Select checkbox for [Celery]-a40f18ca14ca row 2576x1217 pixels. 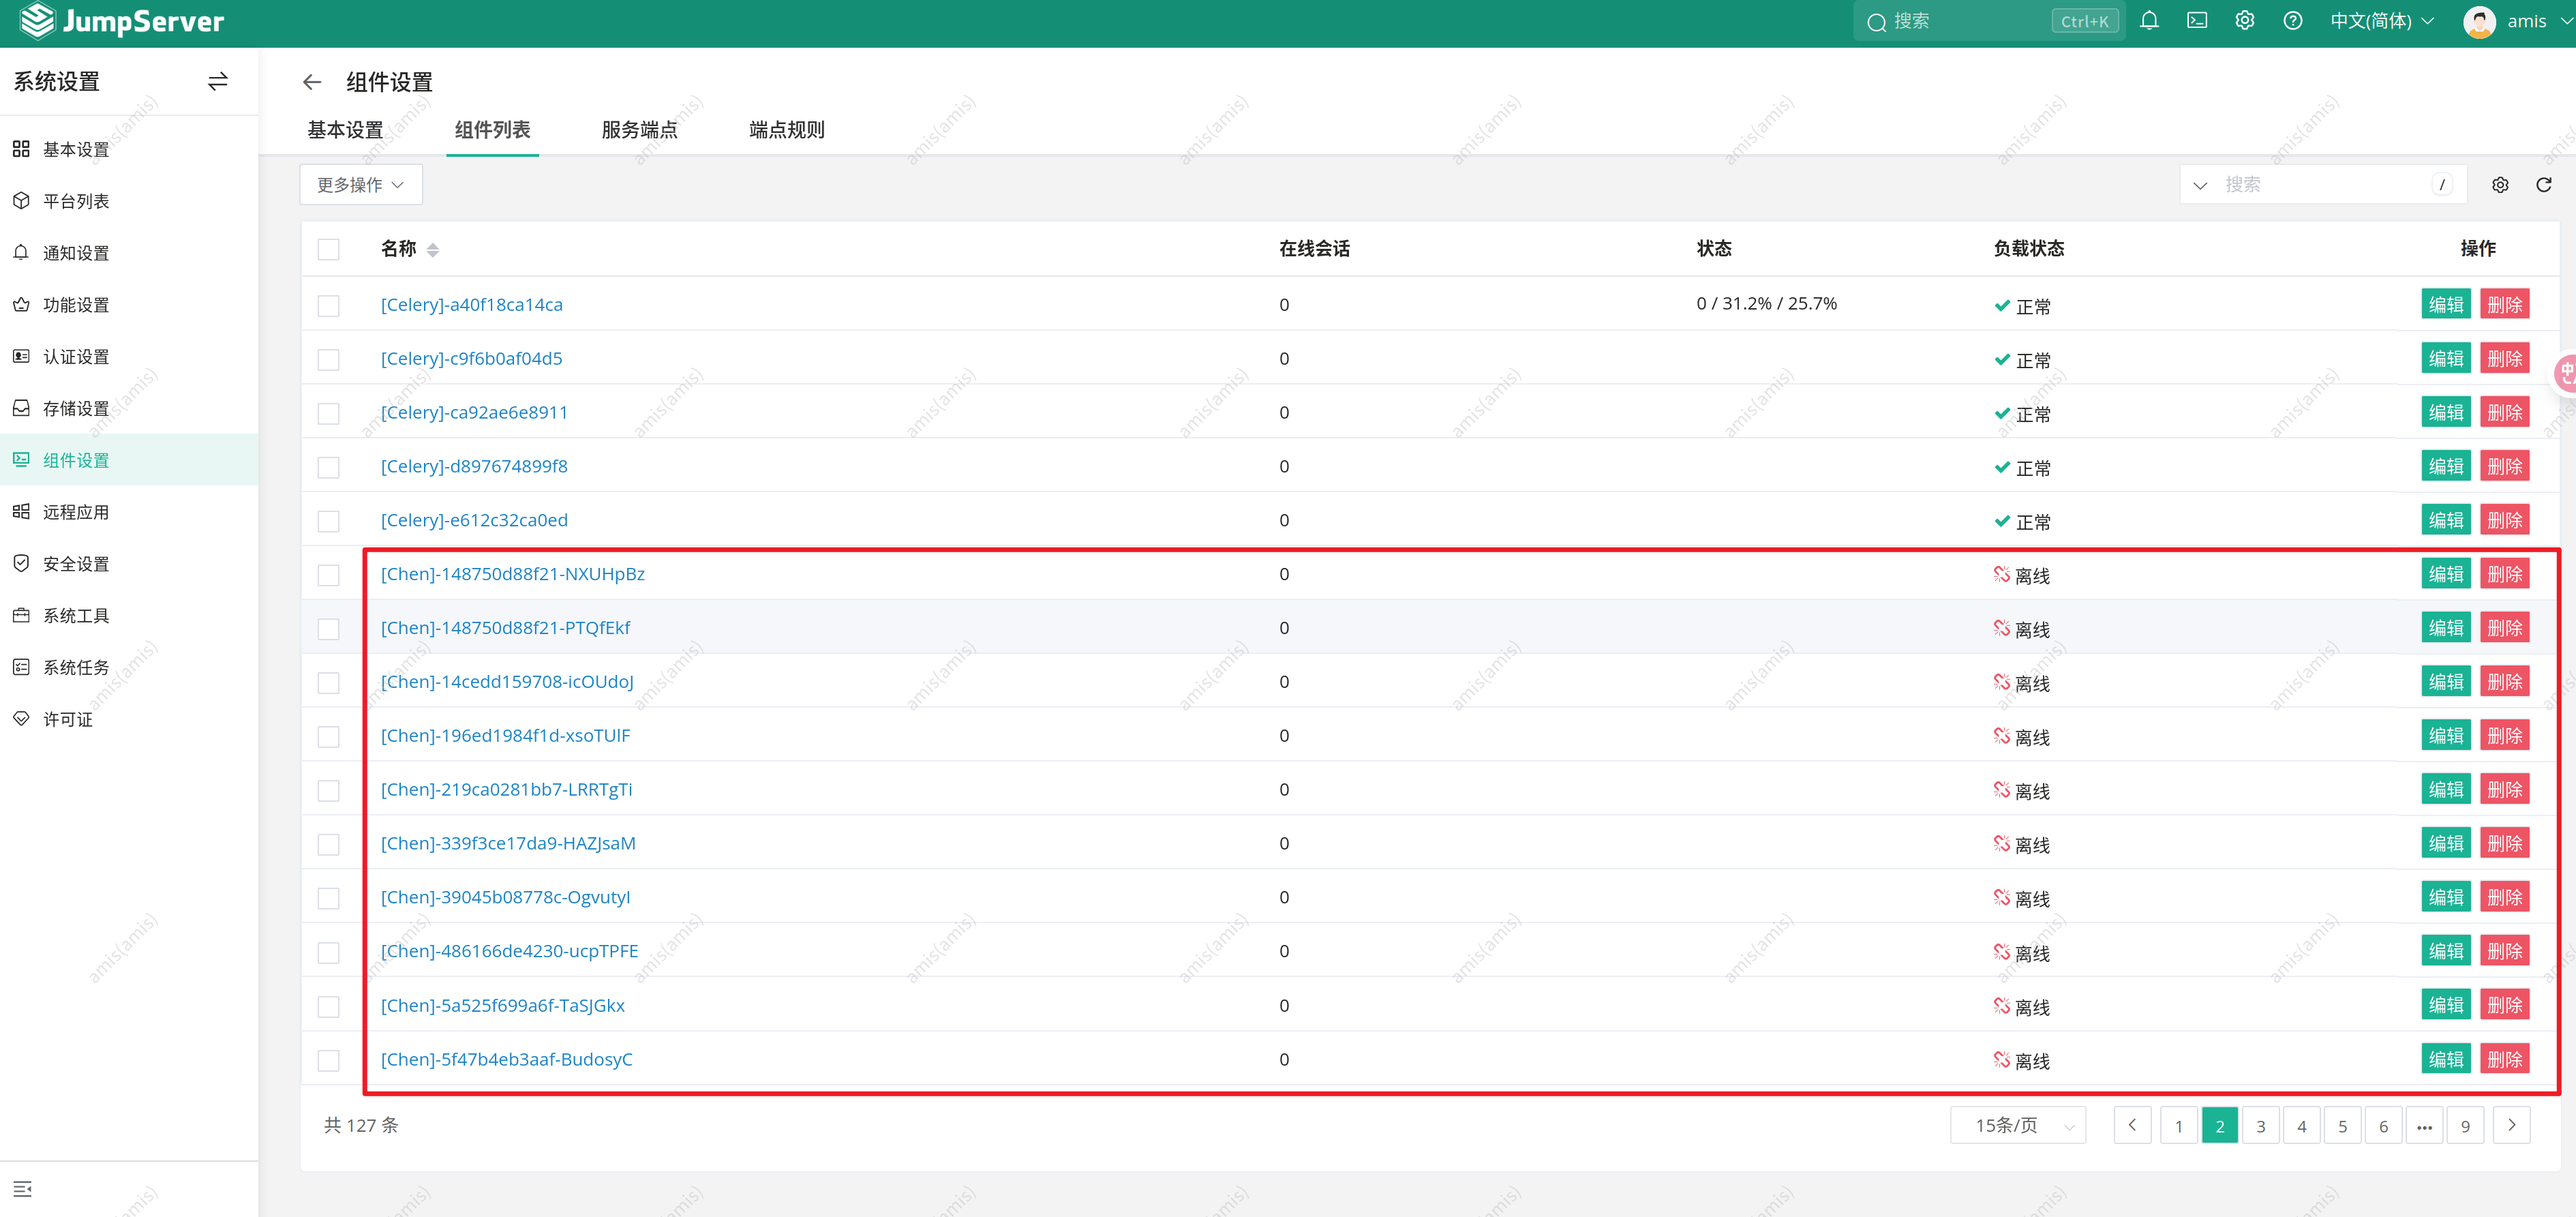pyautogui.click(x=329, y=305)
